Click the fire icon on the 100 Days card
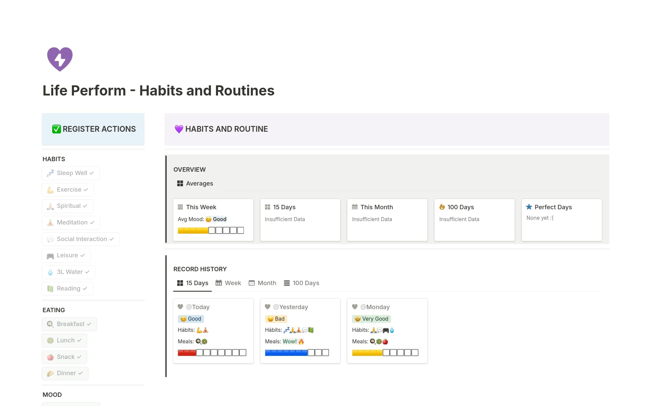Image resolution: width=651 pixels, height=406 pixels. pos(441,207)
